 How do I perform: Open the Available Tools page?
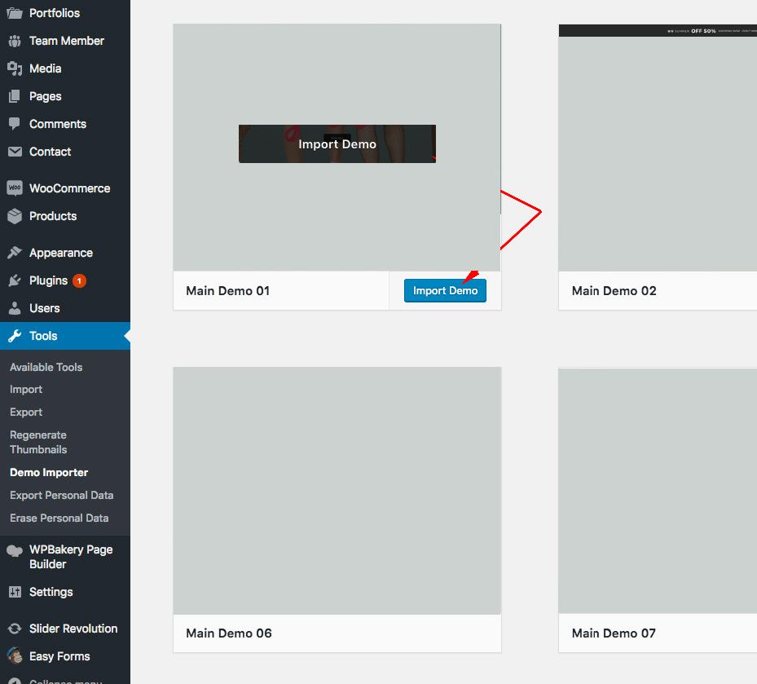click(x=46, y=367)
